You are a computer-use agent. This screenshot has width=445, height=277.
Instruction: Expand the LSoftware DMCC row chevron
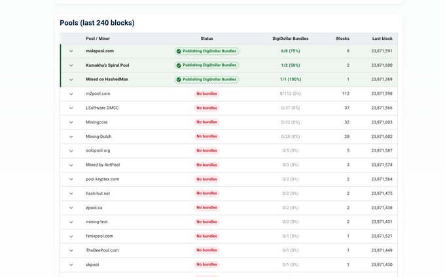point(71,108)
